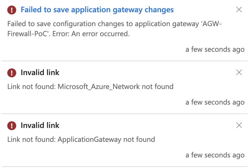Select the Microsoft_Azure_Network not found message text
248x168 pixels.
(x=90, y=87)
